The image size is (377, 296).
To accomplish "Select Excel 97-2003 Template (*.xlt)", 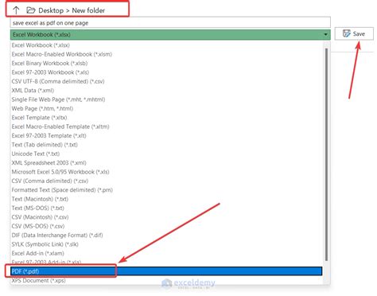I will 49,135.
